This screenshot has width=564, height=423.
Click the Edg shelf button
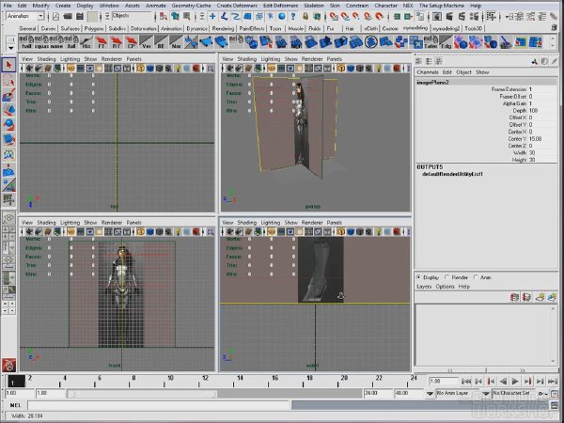[x=446, y=42]
